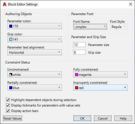Click into the Parameter size input field
This screenshot has width=135, height=124.
click(79, 45)
